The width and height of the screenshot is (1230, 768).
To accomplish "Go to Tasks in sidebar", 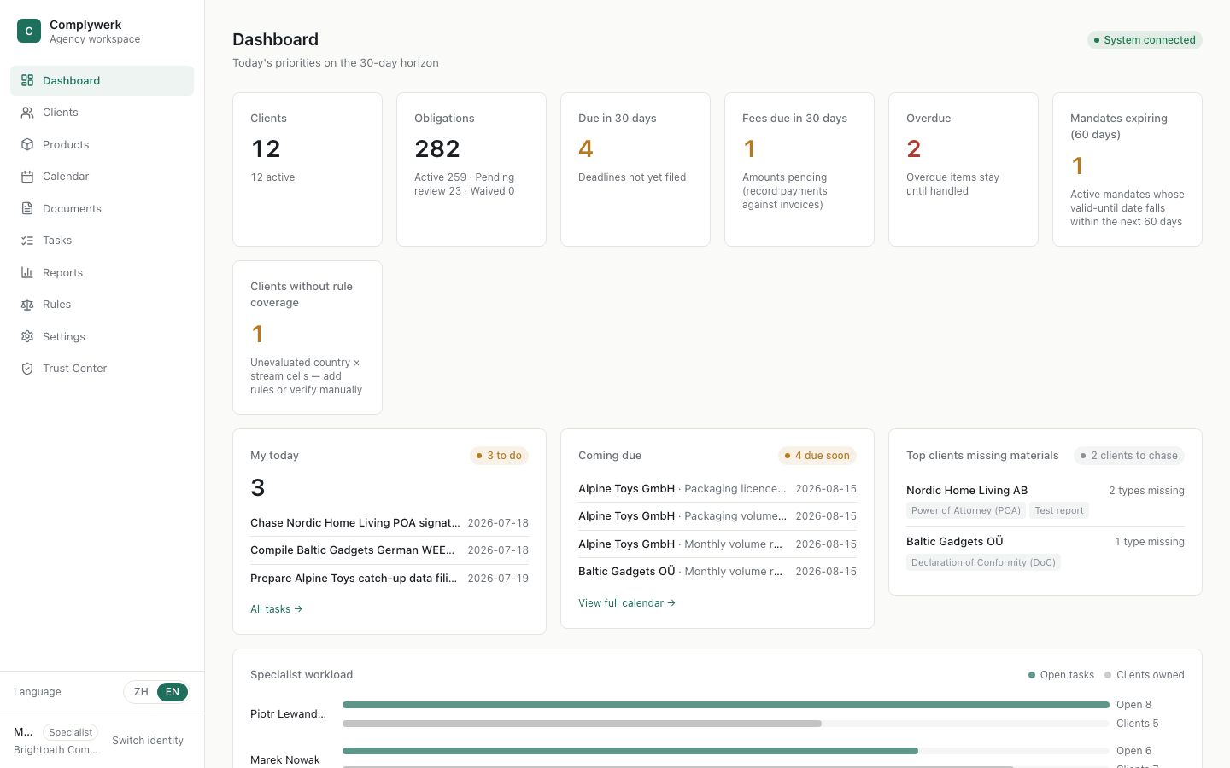I will [x=102, y=241].
